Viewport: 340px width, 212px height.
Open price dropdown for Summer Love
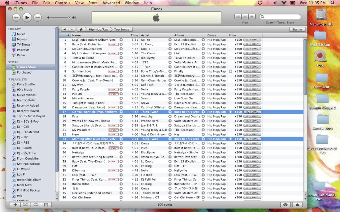(230, 71)
